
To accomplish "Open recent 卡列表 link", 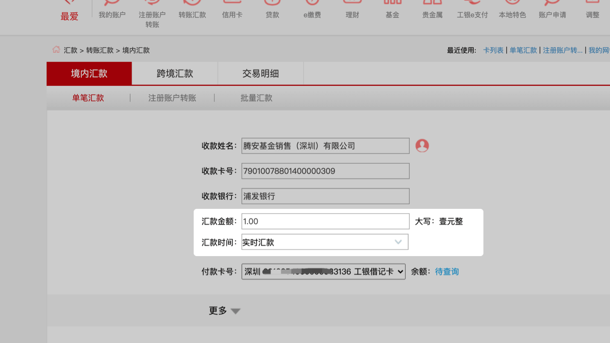I will click(493, 50).
